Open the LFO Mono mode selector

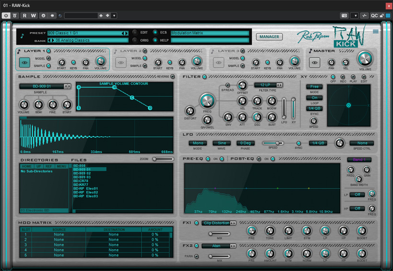tap(198, 143)
